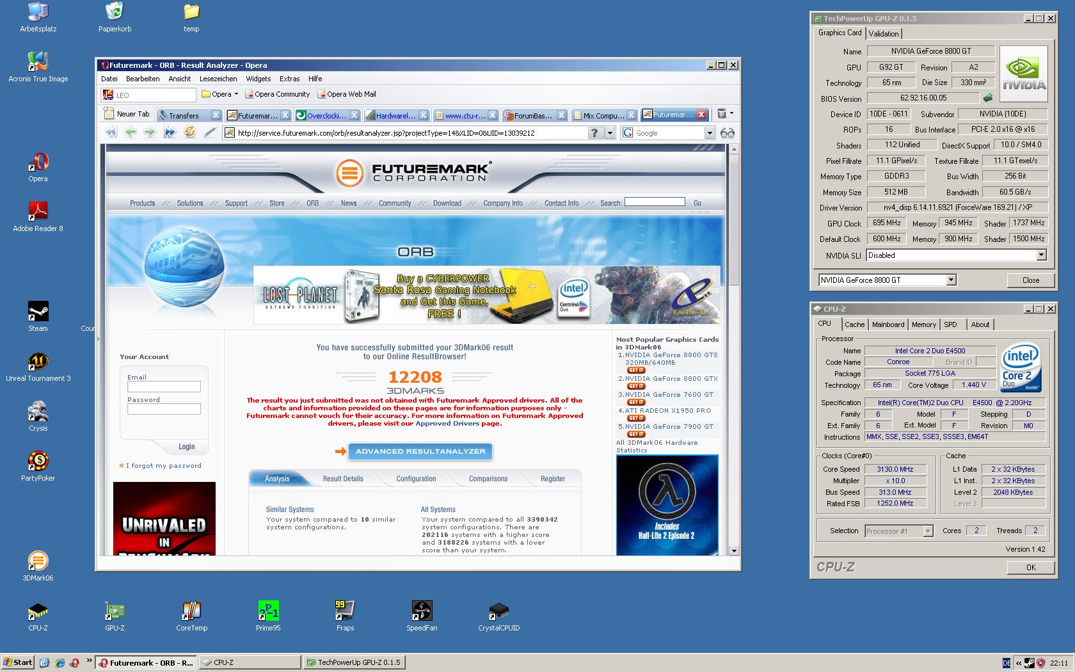Open the Approved Drivers link

coord(448,424)
